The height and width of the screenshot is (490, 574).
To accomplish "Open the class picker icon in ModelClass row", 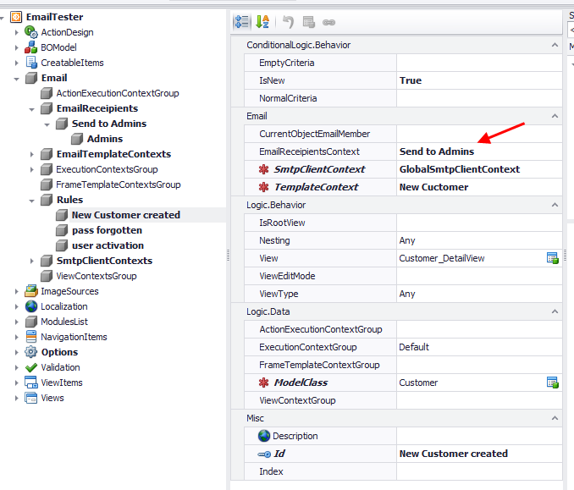I will tap(552, 383).
